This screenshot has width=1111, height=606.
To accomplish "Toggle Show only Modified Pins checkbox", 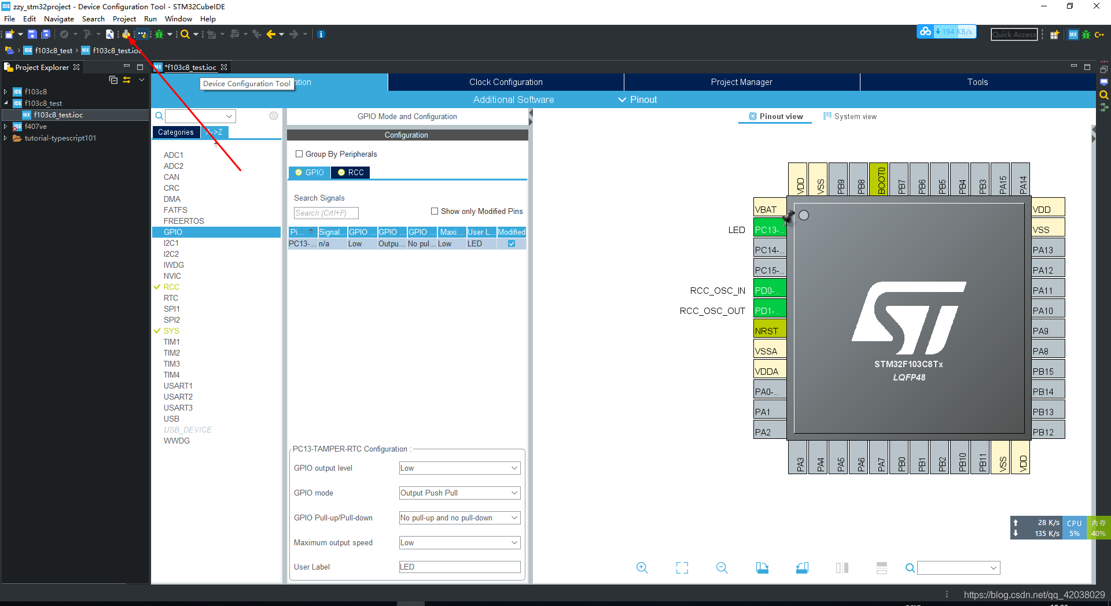I will (x=435, y=211).
